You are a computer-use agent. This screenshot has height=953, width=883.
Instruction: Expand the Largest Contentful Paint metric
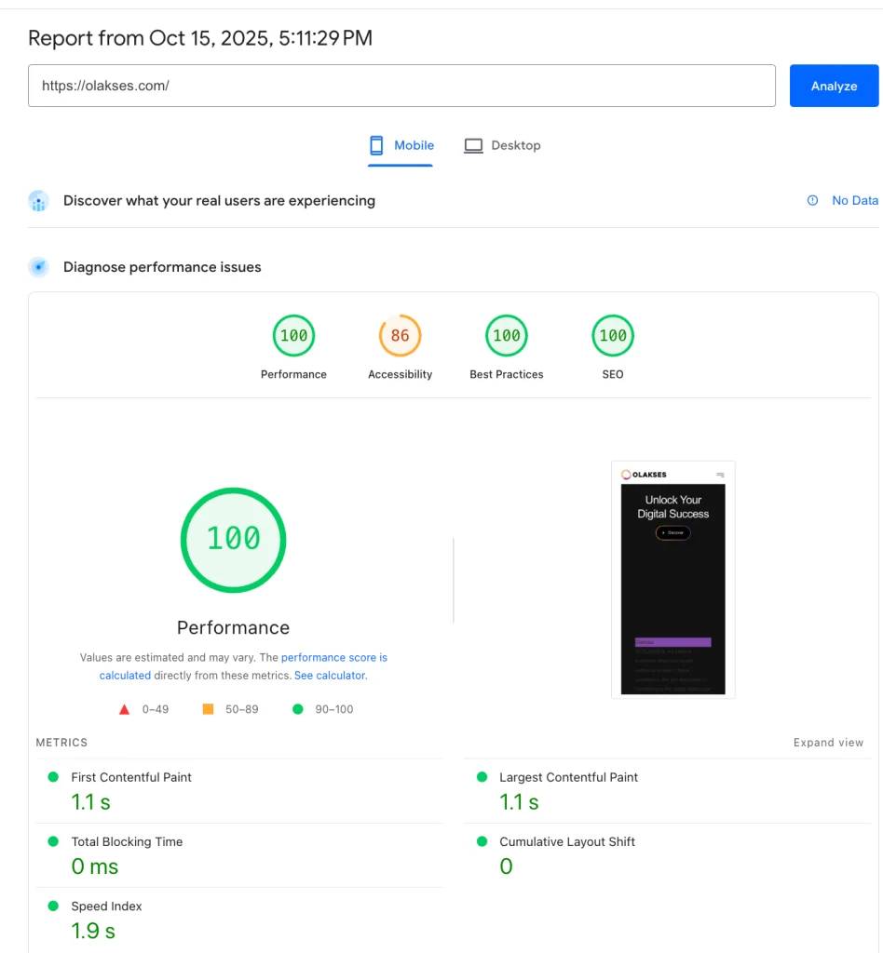[x=568, y=777]
